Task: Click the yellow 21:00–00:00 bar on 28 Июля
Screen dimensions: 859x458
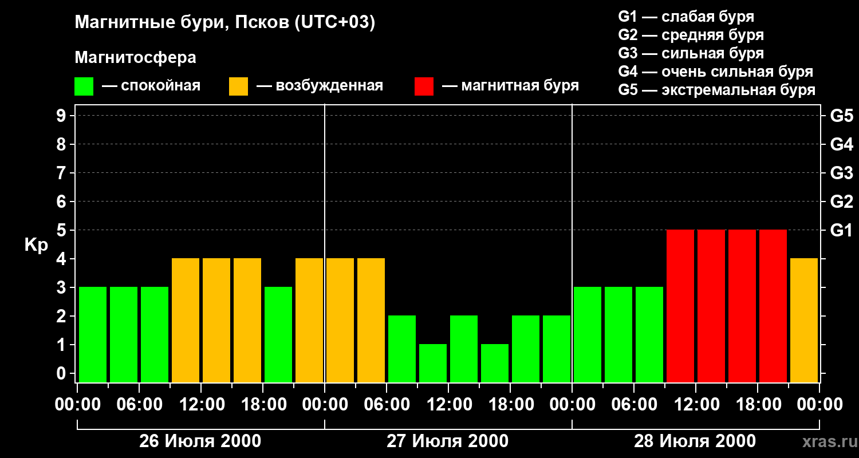Action: tap(804, 320)
